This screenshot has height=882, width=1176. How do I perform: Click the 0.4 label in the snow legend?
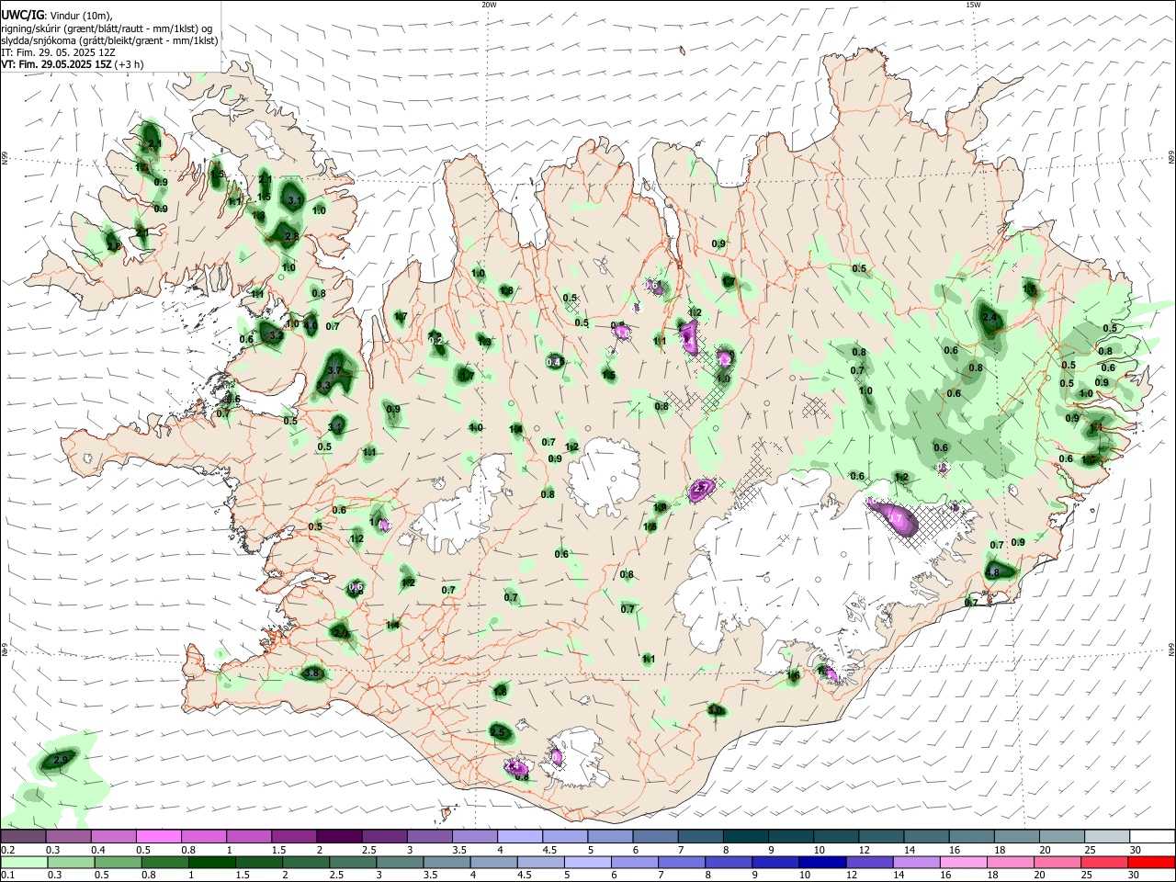(97, 850)
